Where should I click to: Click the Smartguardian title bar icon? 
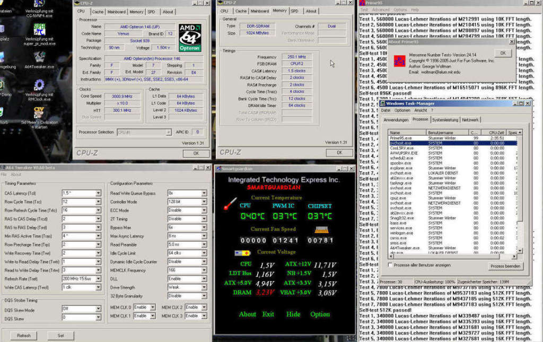[x=218, y=169]
